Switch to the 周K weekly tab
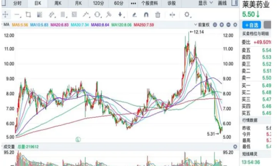The height and width of the screenshot is (166, 277). [x=58, y=3]
